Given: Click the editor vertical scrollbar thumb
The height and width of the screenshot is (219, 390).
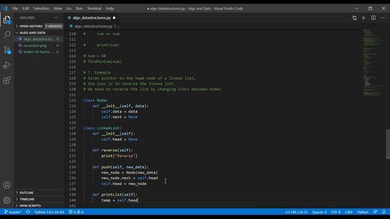Looking at the screenshot, I should coord(388,144).
